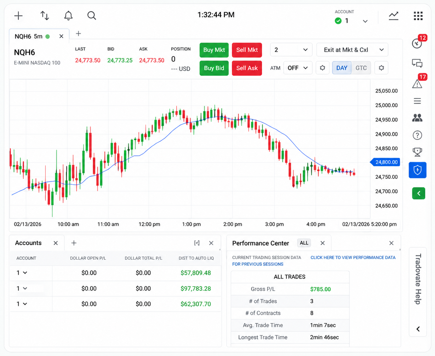
Task: Open the up-down arrows orders icon
Action: [x=45, y=16]
